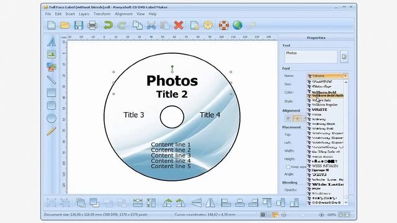The height and width of the screenshot is (223, 397).
Task: Open the File menu
Action: [x=48, y=14]
